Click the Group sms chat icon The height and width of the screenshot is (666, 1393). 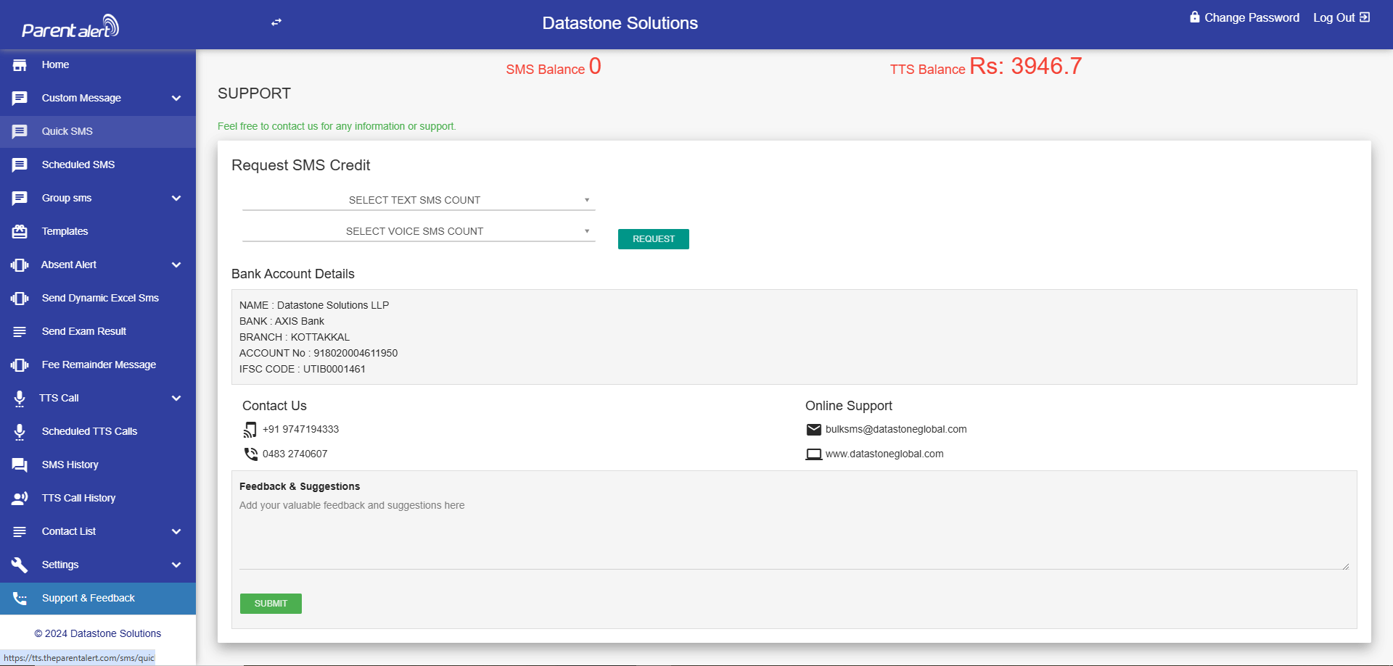pyautogui.click(x=20, y=199)
